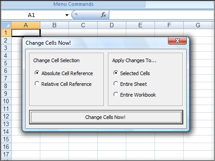
Task: Open the Menu Commands group label
Action: (x=73, y=4)
